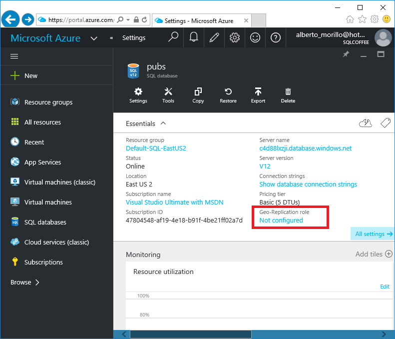Open SQL databases in the sidebar
Screen dimensions: 395x339
(57, 222)
